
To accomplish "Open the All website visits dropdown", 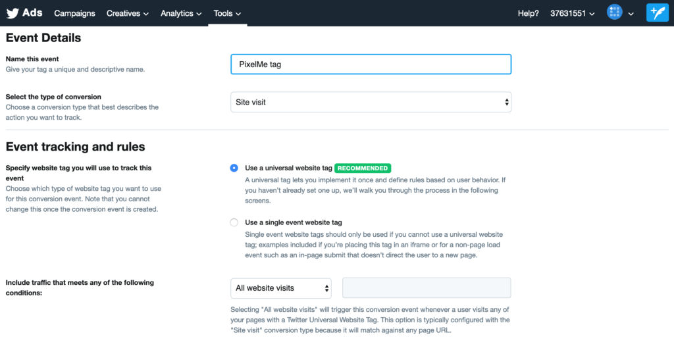I will point(281,288).
